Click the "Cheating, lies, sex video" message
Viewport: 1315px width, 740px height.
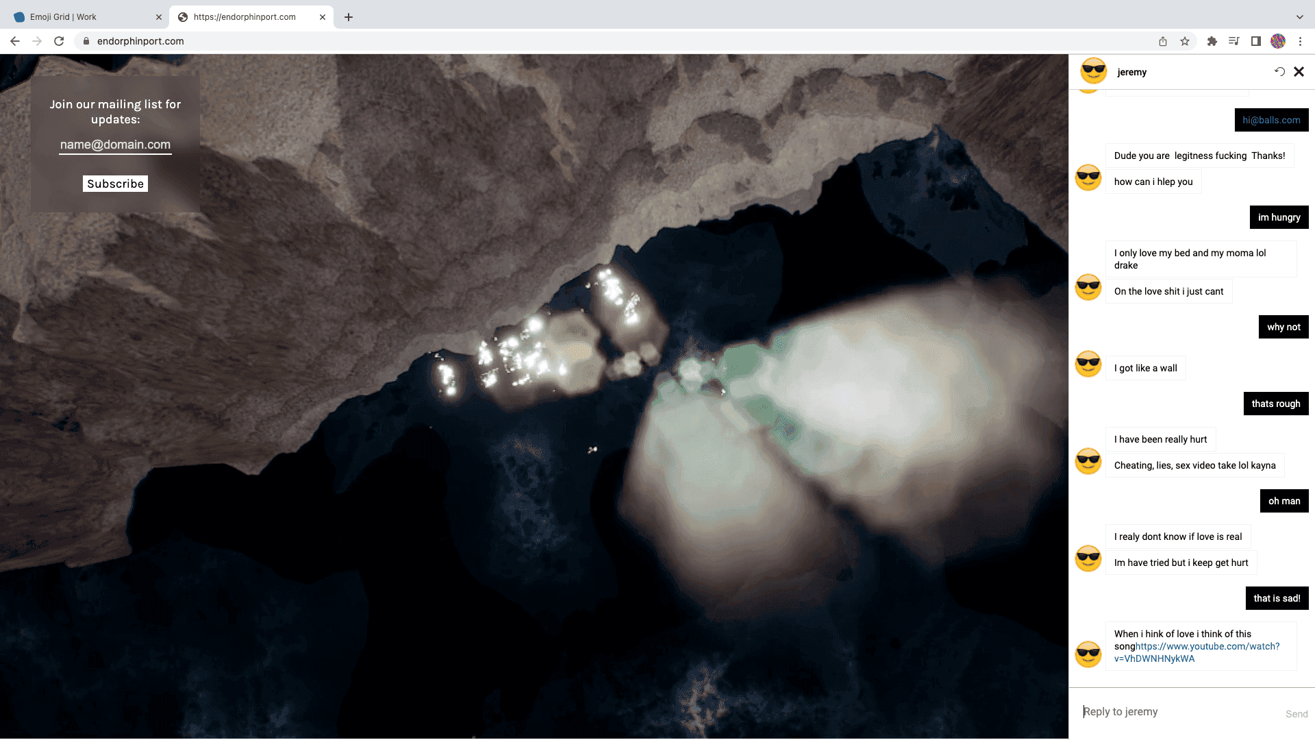click(1194, 465)
